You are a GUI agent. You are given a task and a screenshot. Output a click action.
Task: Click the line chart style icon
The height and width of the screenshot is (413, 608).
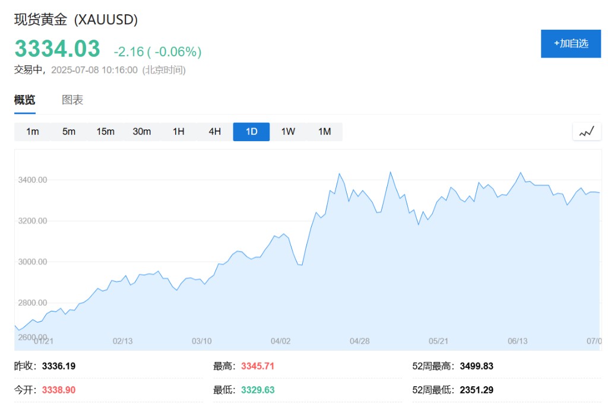click(x=587, y=132)
